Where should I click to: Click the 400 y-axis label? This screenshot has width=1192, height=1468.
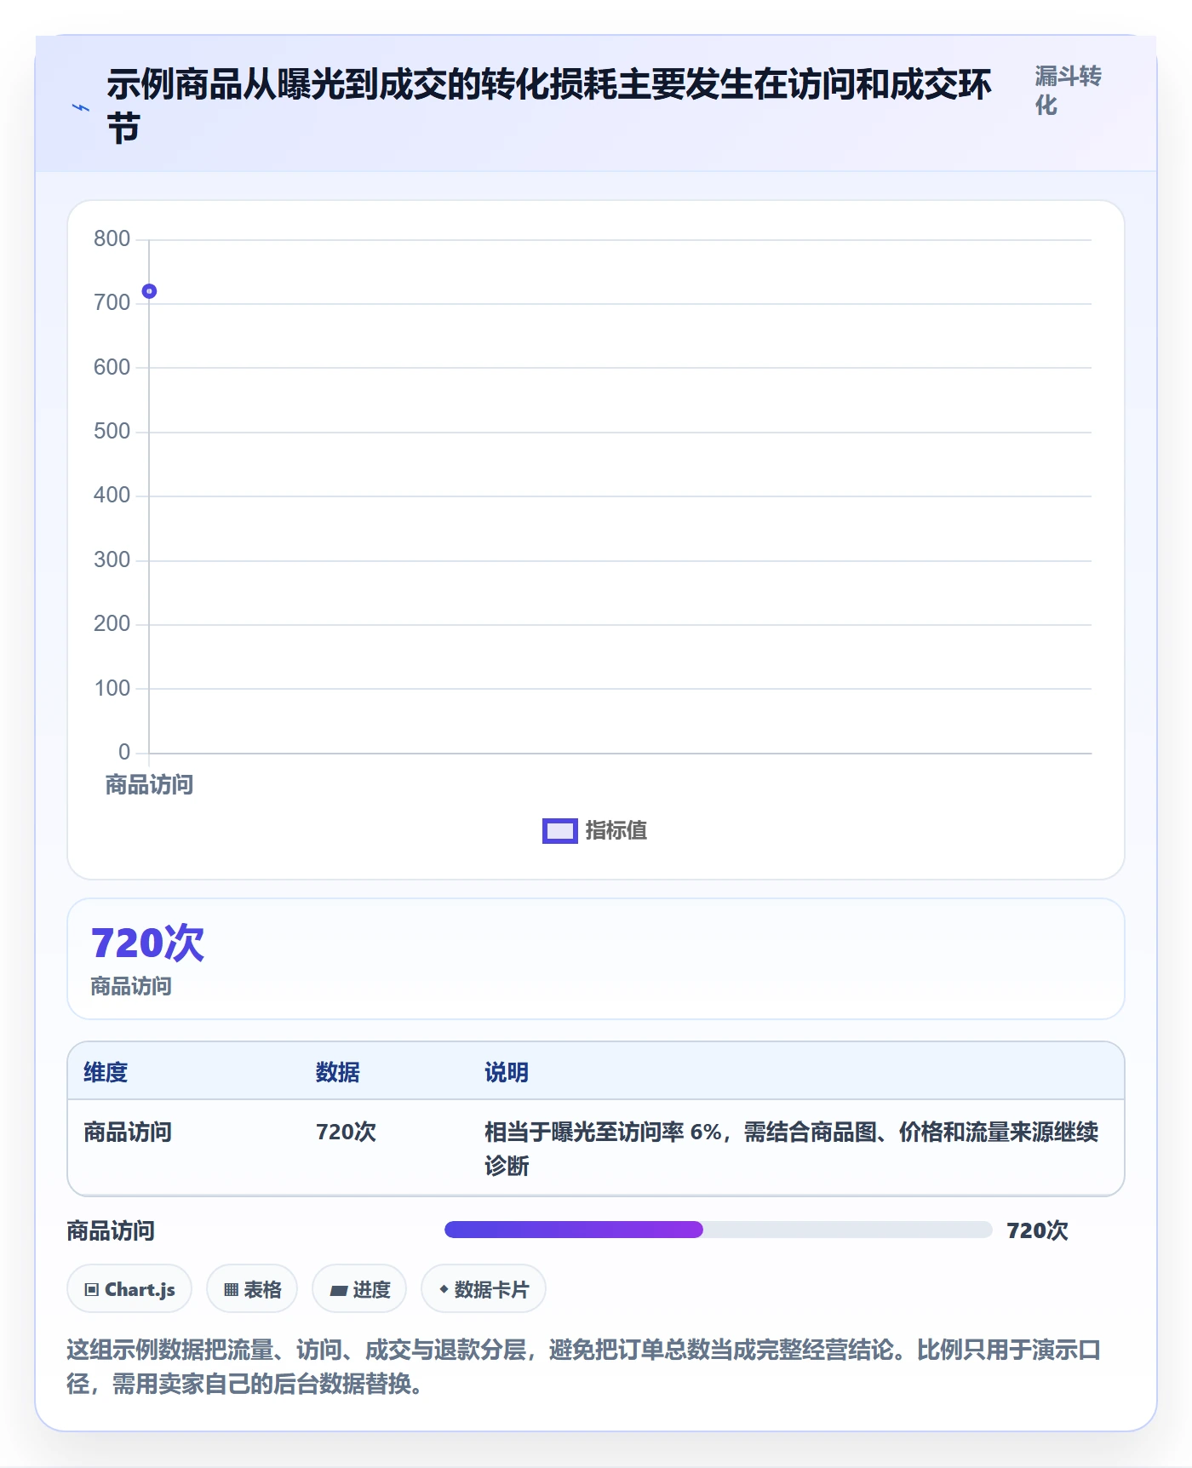pyautogui.click(x=112, y=495)
